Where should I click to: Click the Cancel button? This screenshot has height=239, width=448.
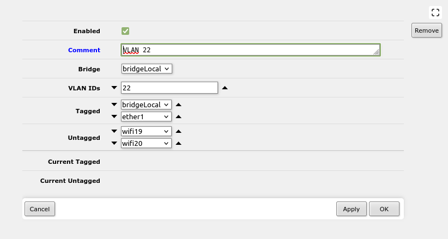pyautogui.click(x=40, y=209)
